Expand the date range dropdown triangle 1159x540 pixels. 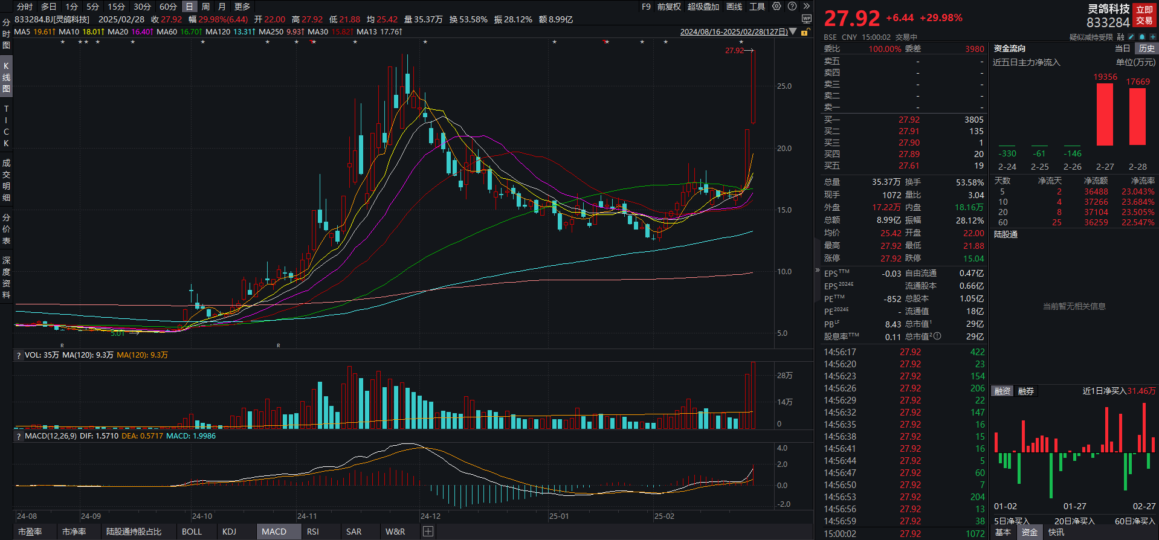coord(793,32)
